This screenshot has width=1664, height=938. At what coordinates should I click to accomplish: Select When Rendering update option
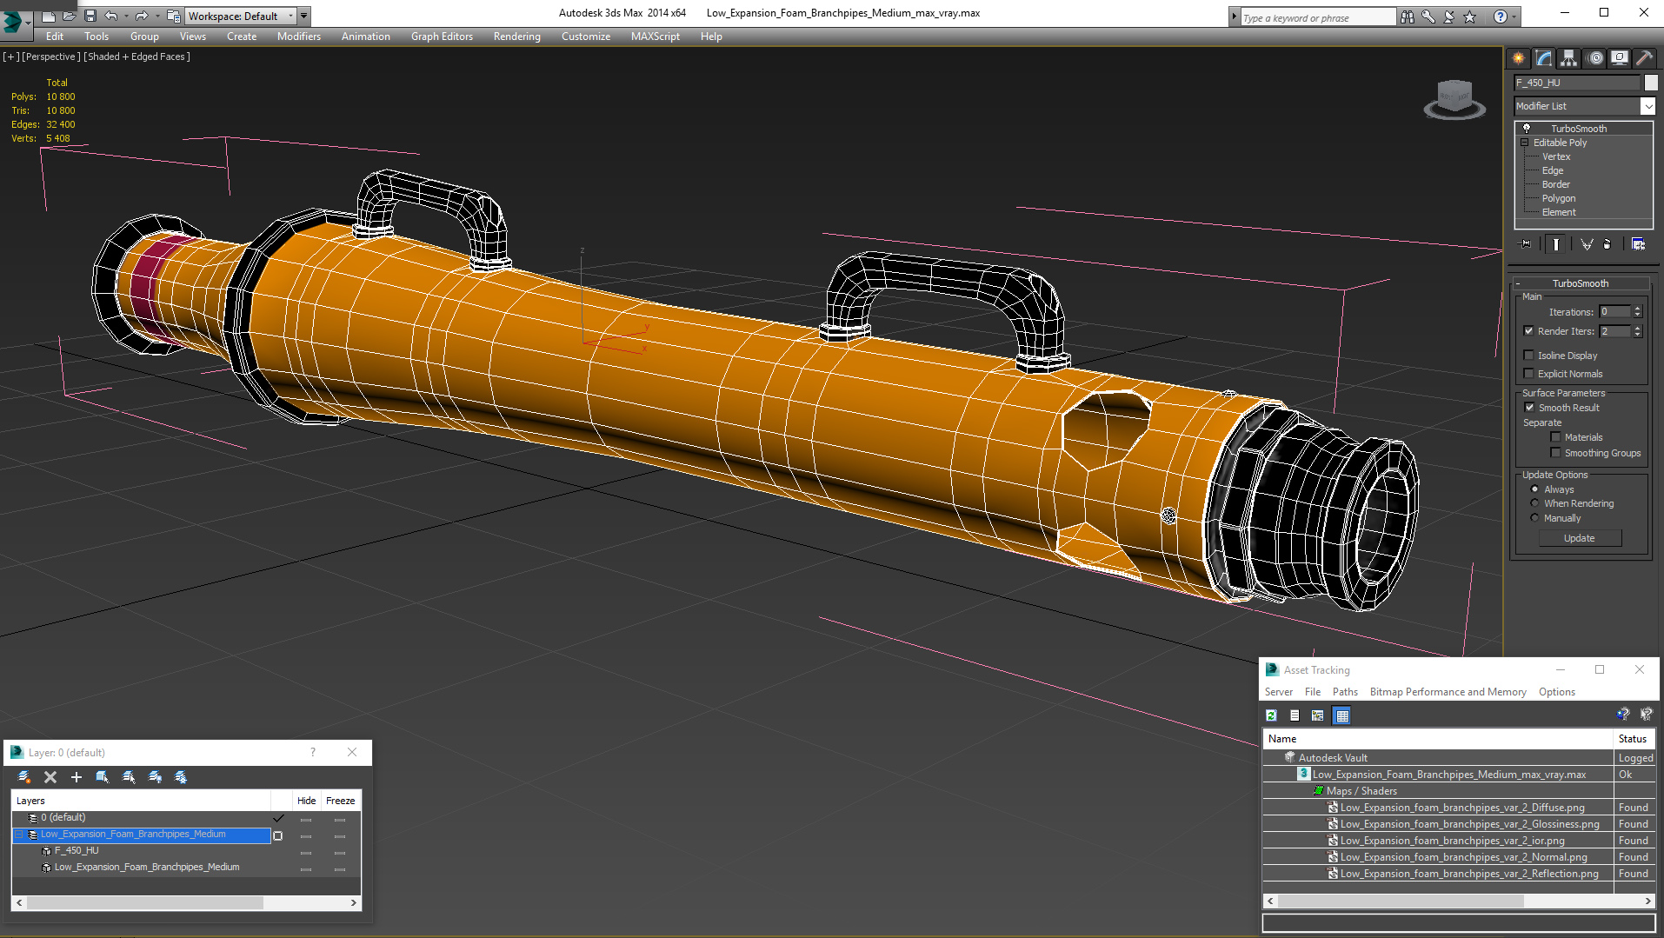pos(1534,503)
